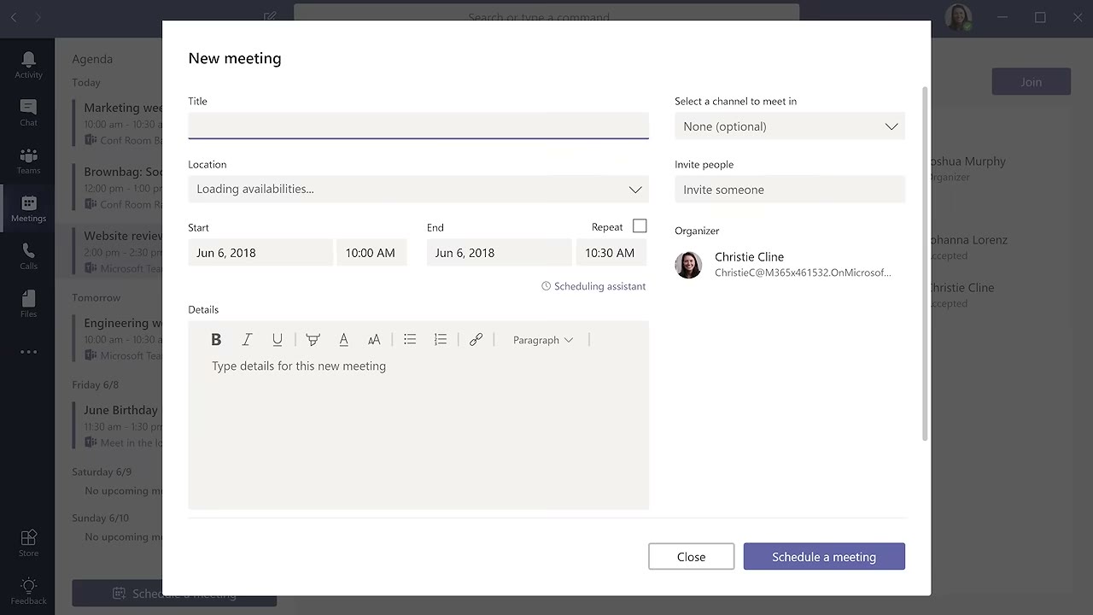Choose text highlight color icon
The width and height of the screenshot is (1093, 615).
point(313,340)
